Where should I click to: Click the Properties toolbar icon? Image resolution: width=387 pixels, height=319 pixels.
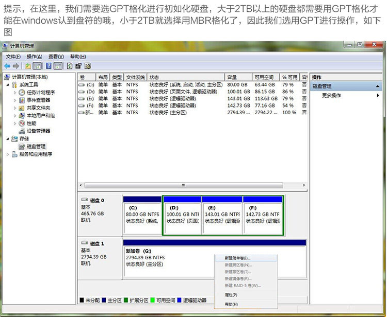78,66
